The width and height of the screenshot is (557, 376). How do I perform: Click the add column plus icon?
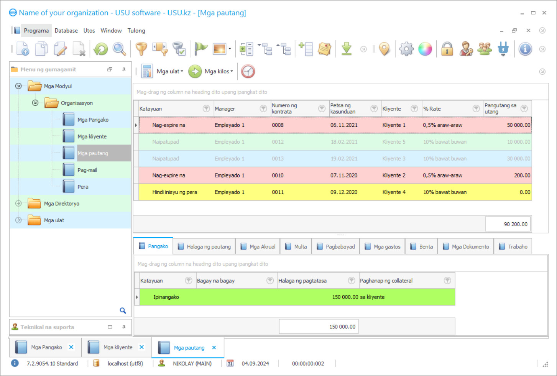point(306,49)
